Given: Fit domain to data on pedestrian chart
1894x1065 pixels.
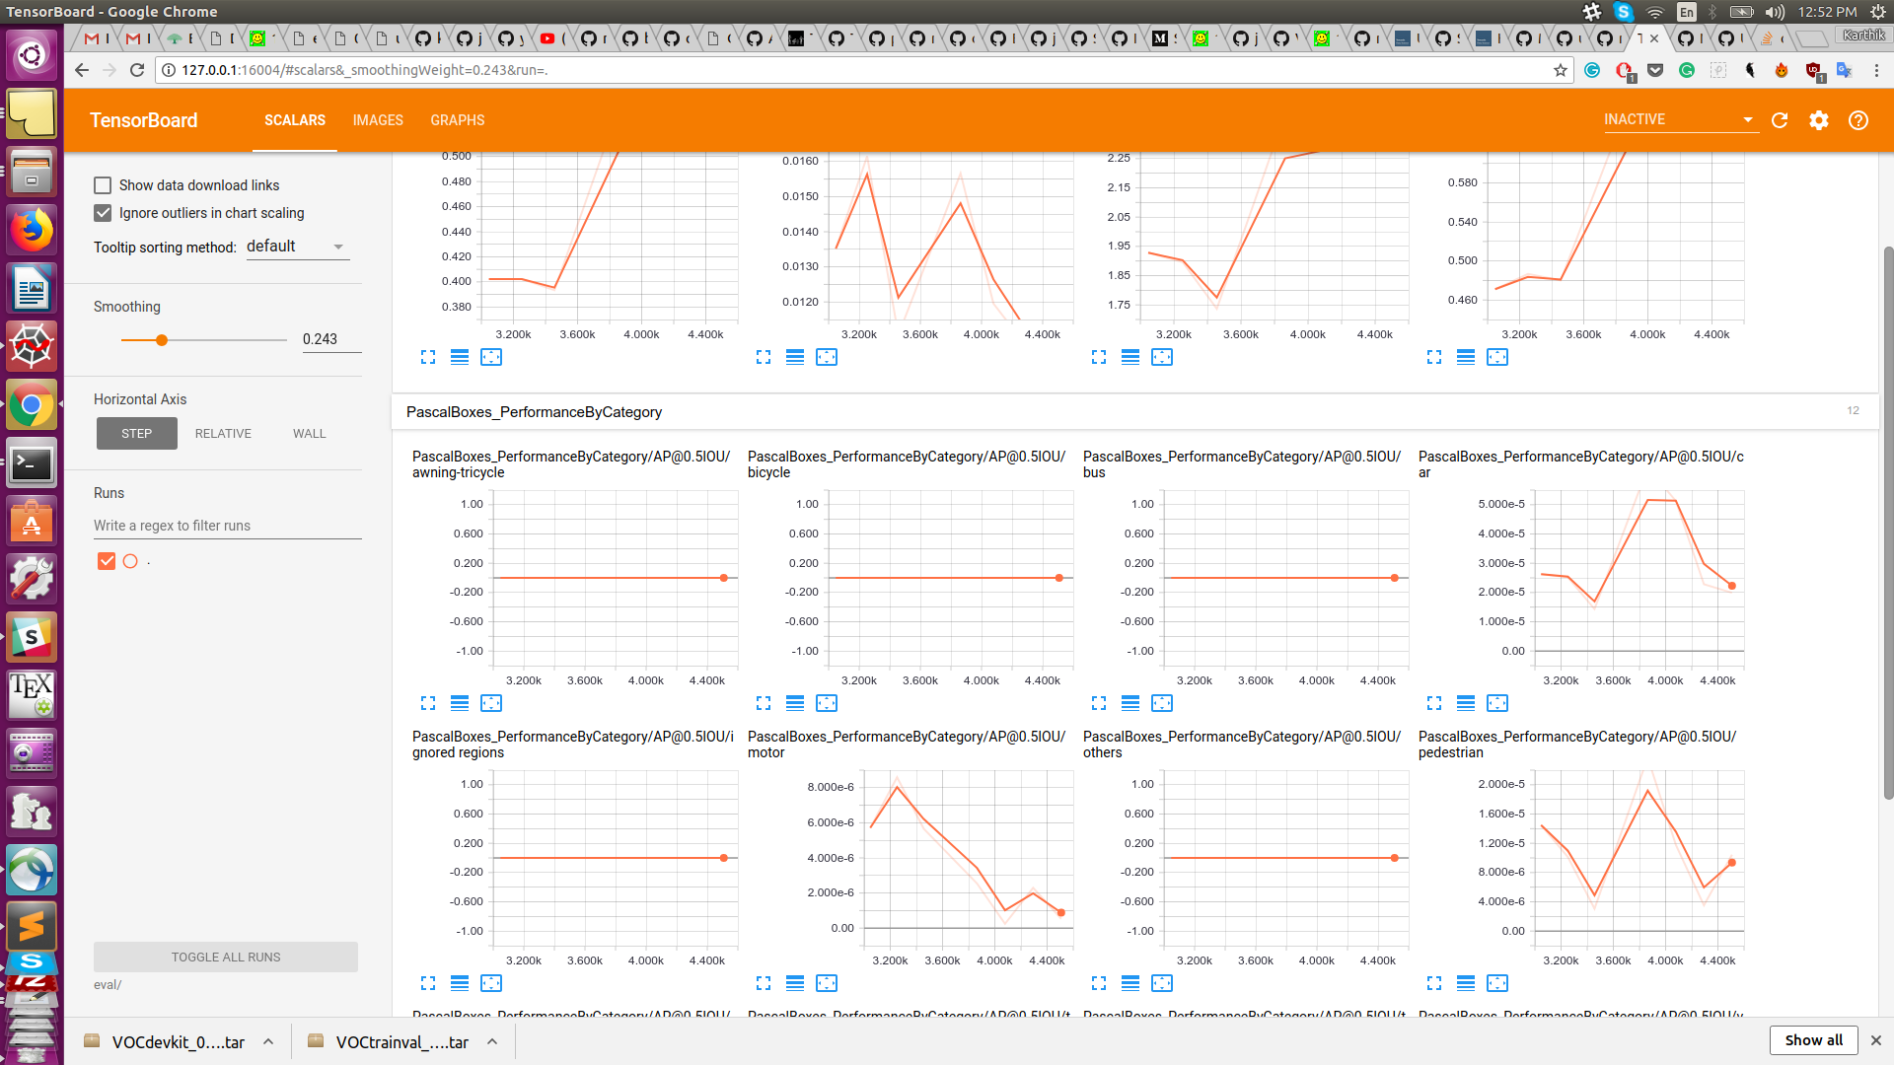Looking at the screenshot, I should tap(1497, 983).
